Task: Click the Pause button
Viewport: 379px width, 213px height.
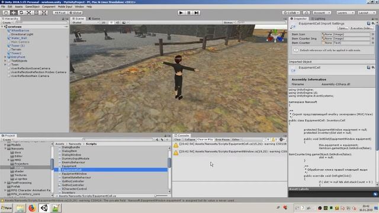Action: [x=189, y=12]
